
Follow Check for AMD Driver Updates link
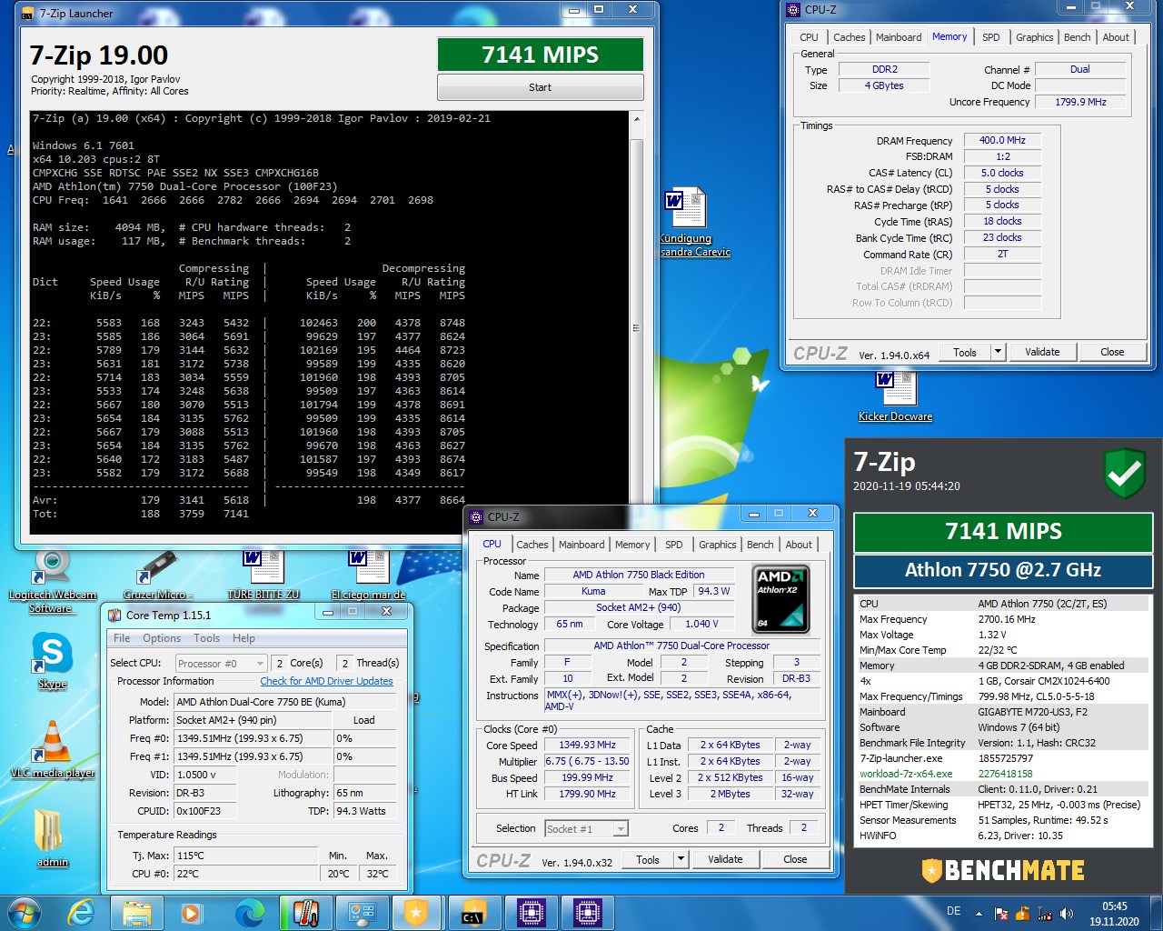(326, 681)
